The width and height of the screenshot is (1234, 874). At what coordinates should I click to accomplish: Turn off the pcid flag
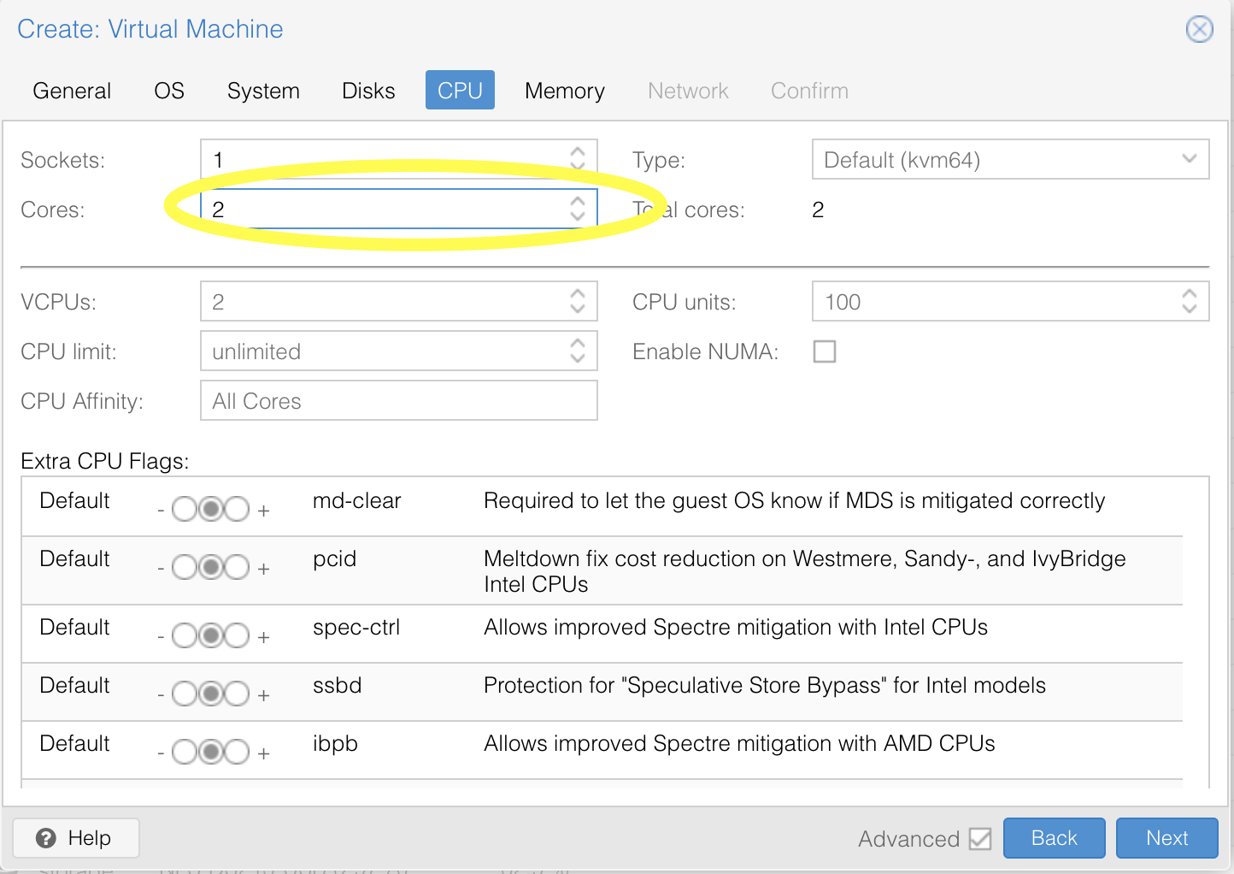click(185, 568)
